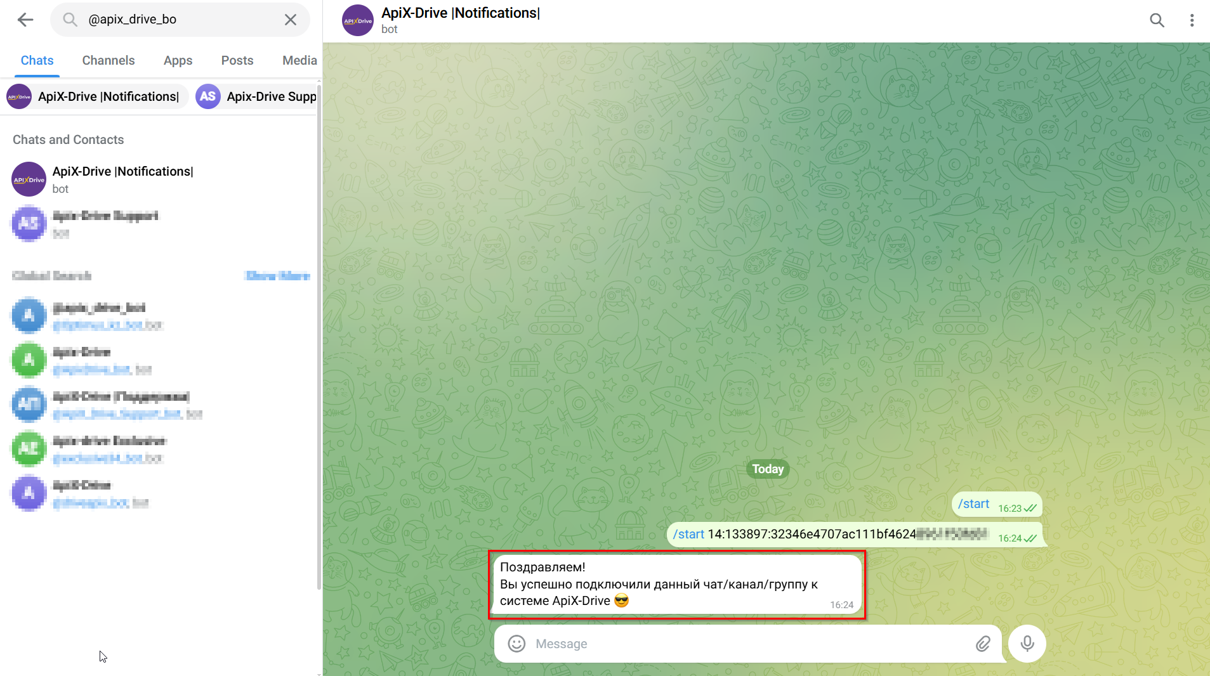Switch to the Chats tab

click(x=37, y=60)
